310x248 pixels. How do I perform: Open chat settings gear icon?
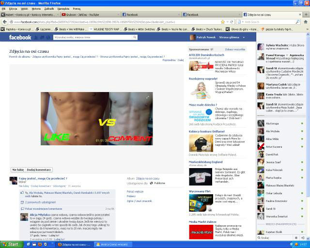(296, 238)
